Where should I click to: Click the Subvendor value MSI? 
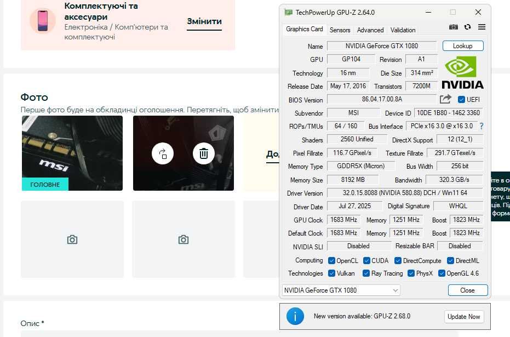[353, 113]
